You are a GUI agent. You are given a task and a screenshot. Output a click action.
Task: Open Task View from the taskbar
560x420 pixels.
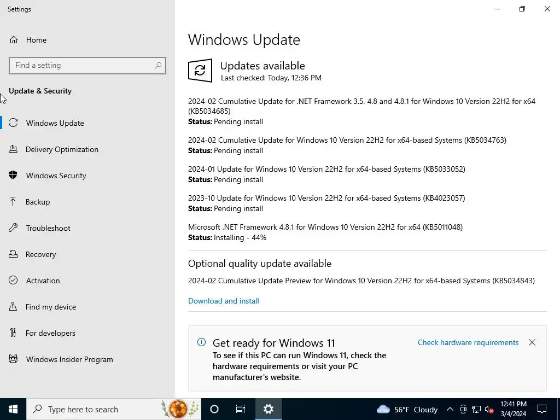241,409
